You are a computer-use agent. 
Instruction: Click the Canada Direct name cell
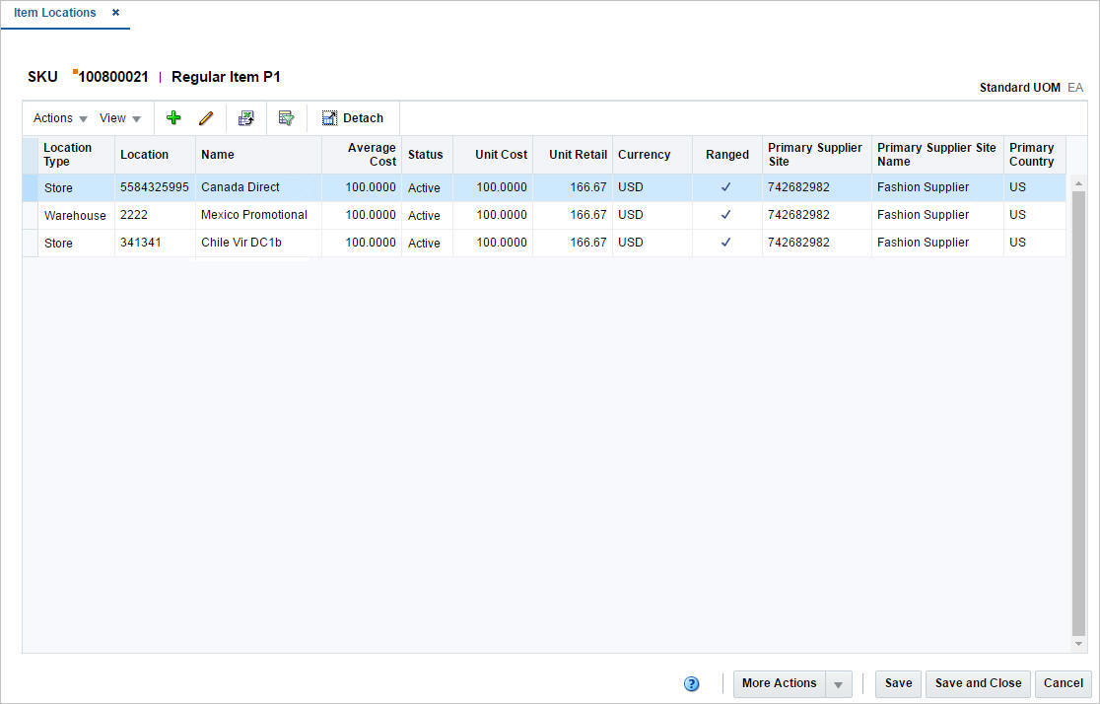[258, 187]
